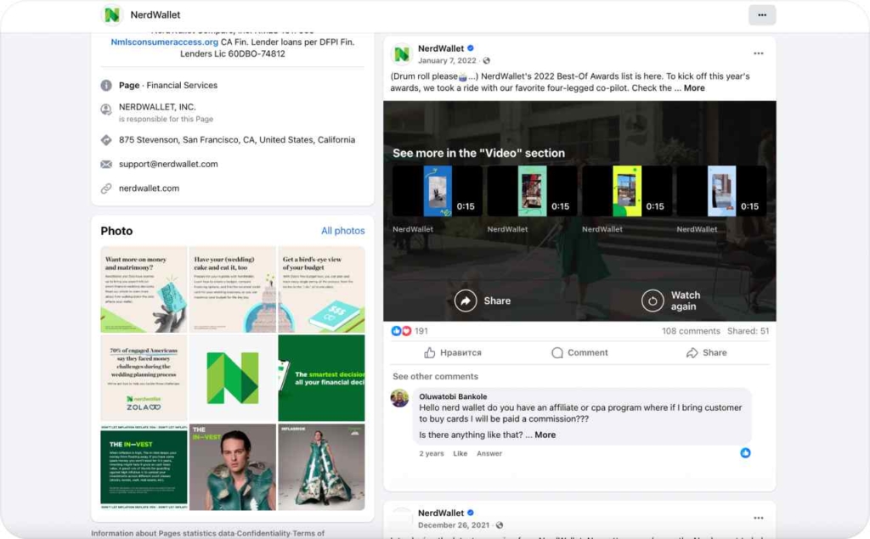This screenshot has height=539, width=870.
Task: Open the nerdwallet.com website link
Action: pyautogui.click(x=149, y=188)
